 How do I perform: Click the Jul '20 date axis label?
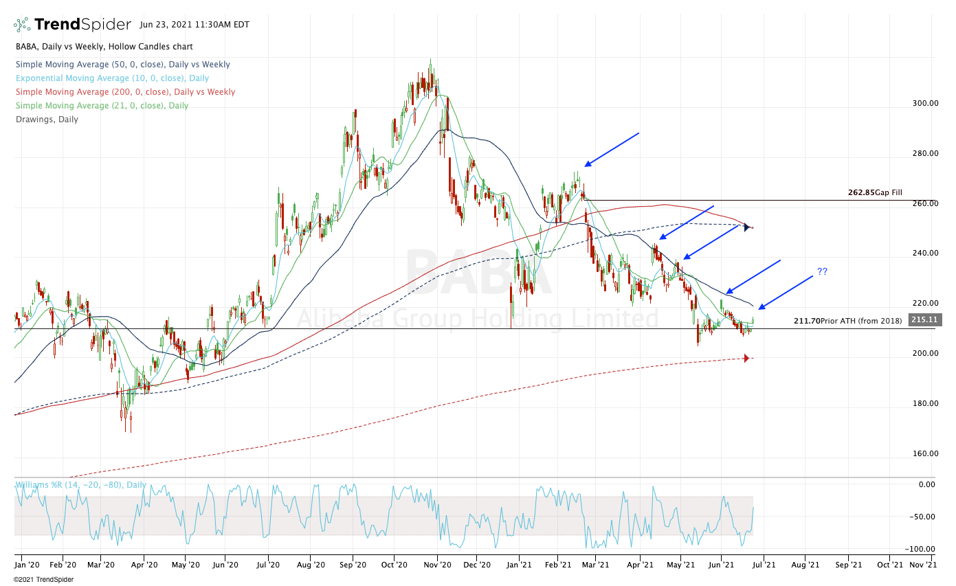click(268, 565)
